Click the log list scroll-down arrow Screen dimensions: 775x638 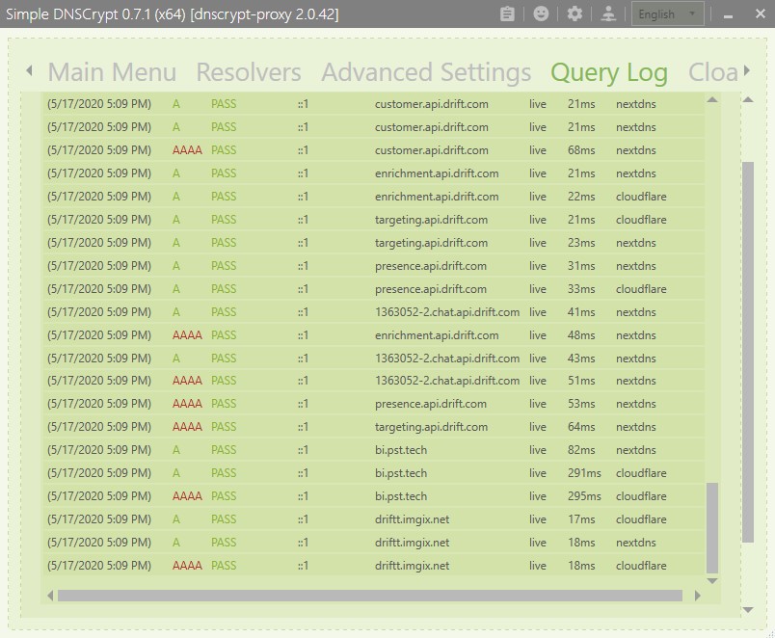(712, 581)
